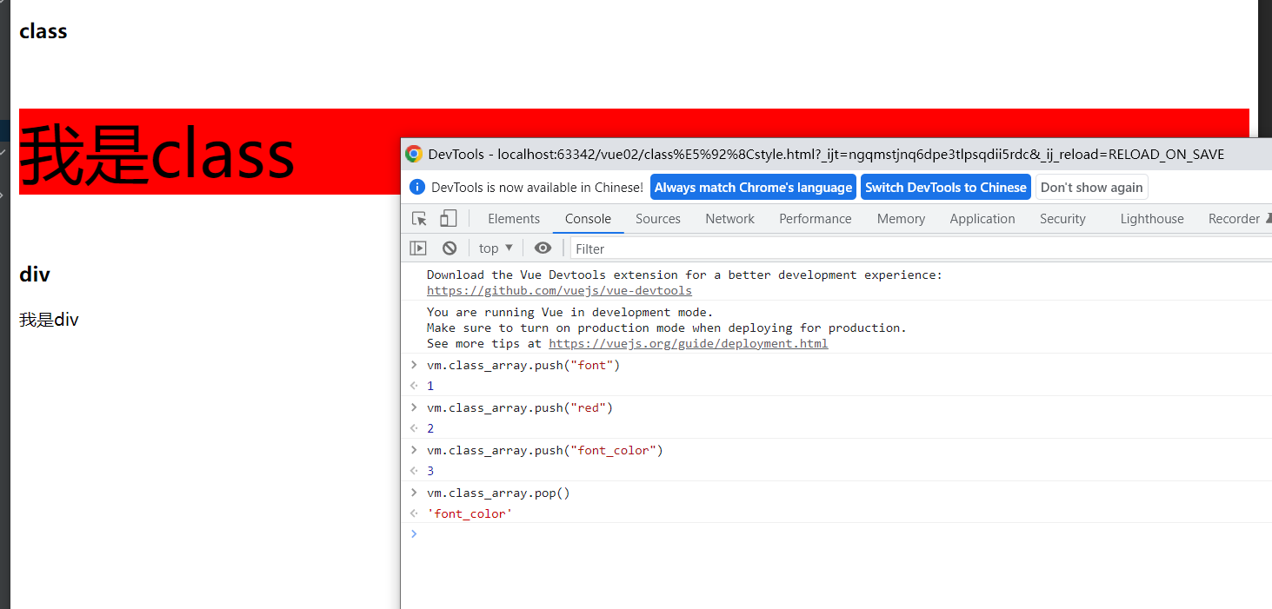Open the Security tab

pyautogui.click(x=1062, y=219)
